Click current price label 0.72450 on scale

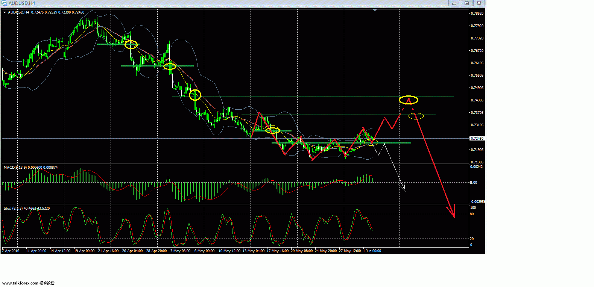click(477, 139)
